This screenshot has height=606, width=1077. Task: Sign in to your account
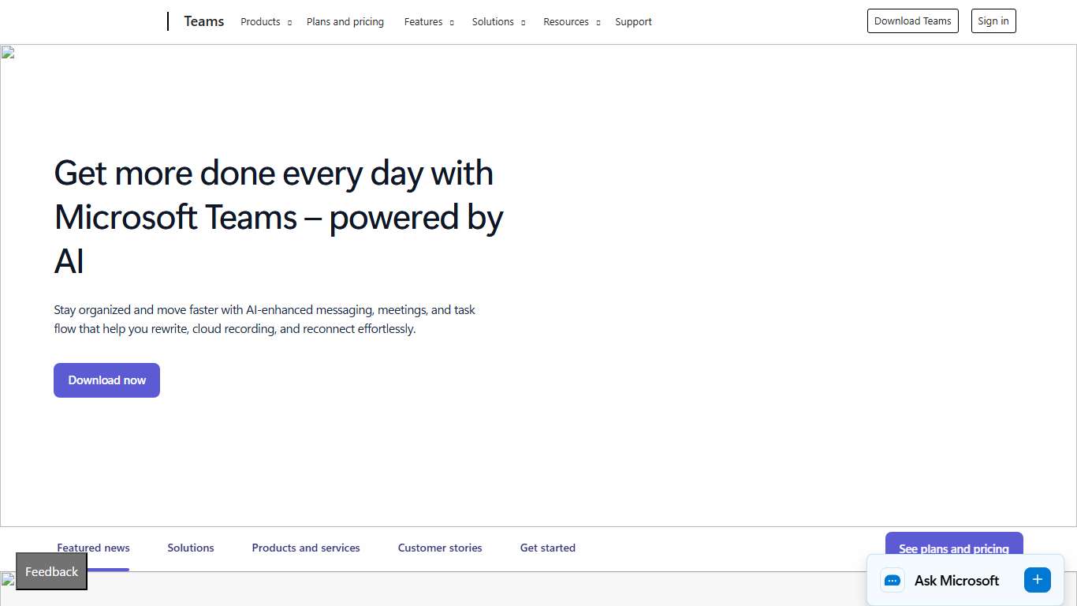pyautogui.click(x=993, y=21)
